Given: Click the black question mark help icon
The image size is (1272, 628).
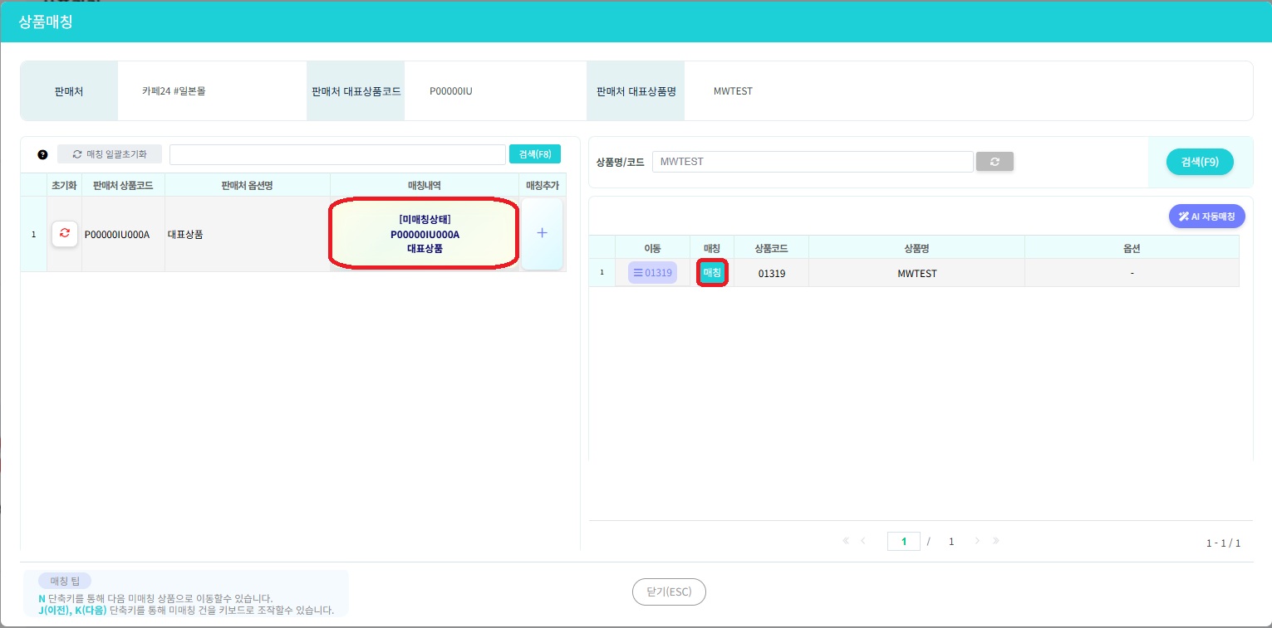Looking at the screenshot, I should [43, 154].
